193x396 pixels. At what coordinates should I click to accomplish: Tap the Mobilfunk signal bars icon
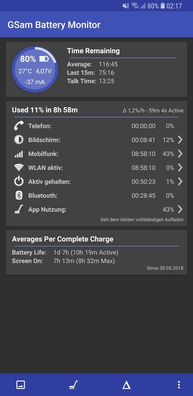(19, 154)
